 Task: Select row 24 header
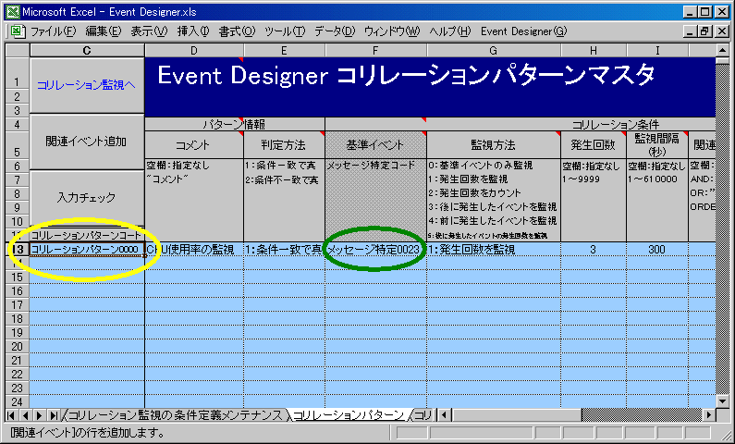coord(18,401)
